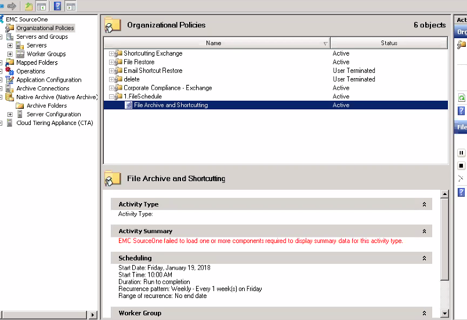Sort list by the Status column header
The width and height of the screenshot is (467, 320).
click(389, 43)
